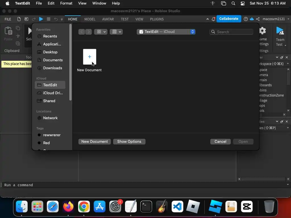The image size is (291, 218).
Task: Select Shared in the iCloud section
Action: pos(50,101)
